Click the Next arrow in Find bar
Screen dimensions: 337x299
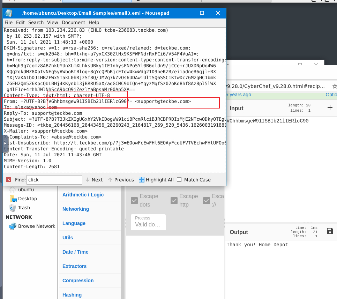tap(94, 180)
